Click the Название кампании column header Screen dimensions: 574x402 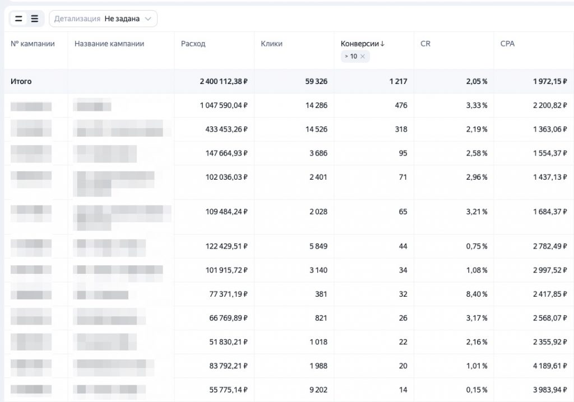[109, 44]
